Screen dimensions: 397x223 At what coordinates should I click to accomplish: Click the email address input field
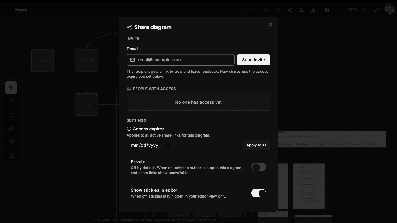pos(181,60)
